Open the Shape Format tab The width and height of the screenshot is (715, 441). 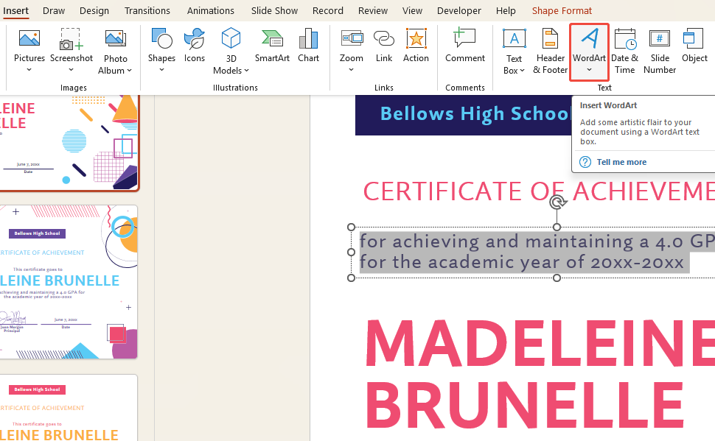tap(562, 10)
